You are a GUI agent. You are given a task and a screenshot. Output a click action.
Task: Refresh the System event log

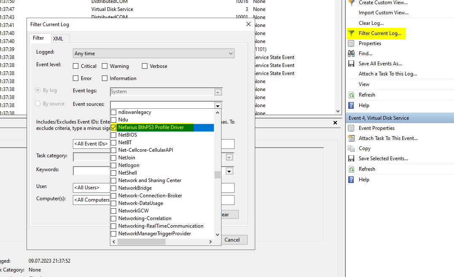click(x=367, y=94)
